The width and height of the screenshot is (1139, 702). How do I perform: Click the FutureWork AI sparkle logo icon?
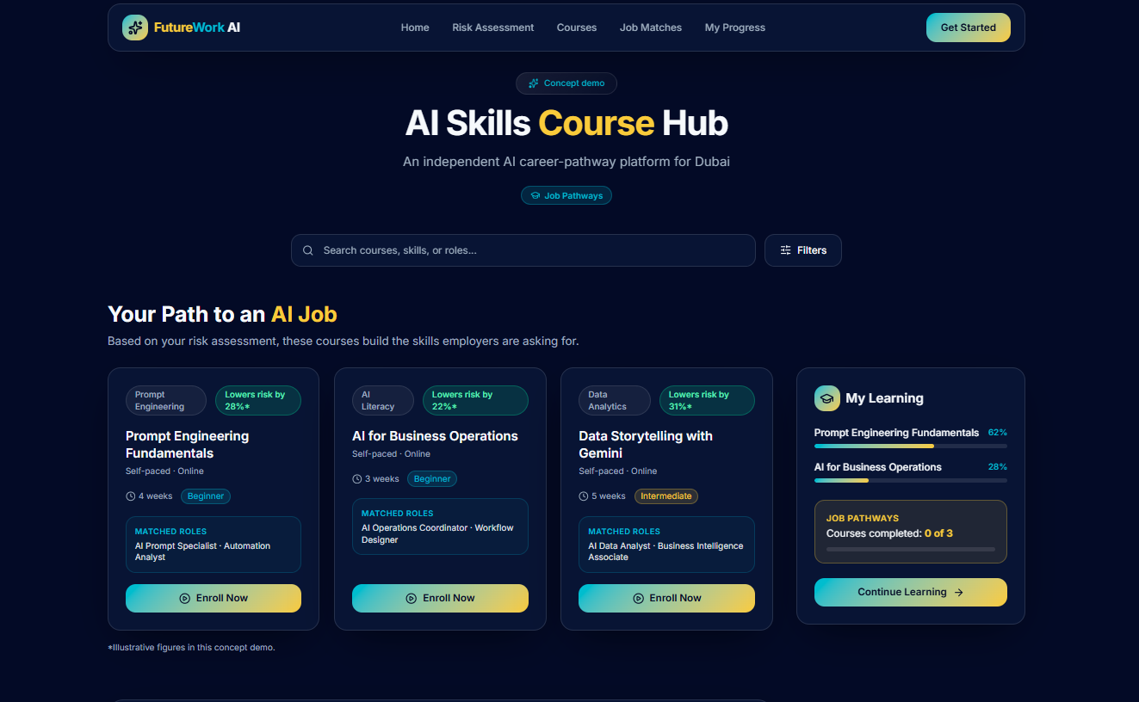(x=135, y=28)
